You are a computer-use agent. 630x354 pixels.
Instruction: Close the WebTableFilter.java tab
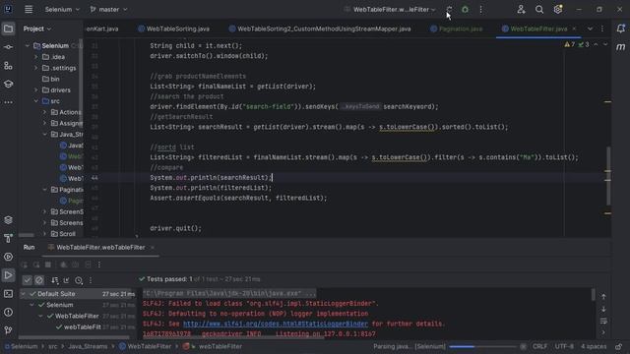click(574, 29)
